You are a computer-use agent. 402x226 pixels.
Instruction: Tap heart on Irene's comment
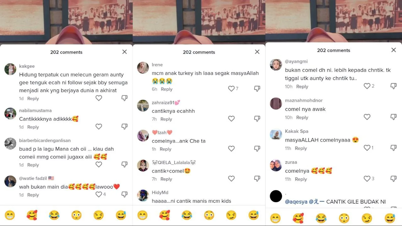231,89
